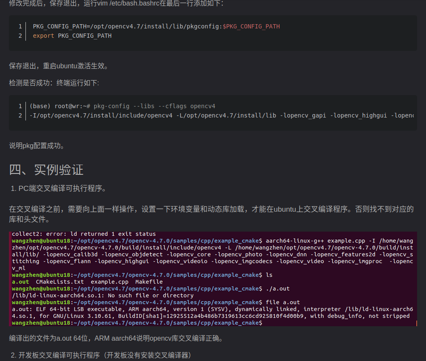Click line number 2 in the first code block
The width and height of the screenshot is (426, 361).
20,36
